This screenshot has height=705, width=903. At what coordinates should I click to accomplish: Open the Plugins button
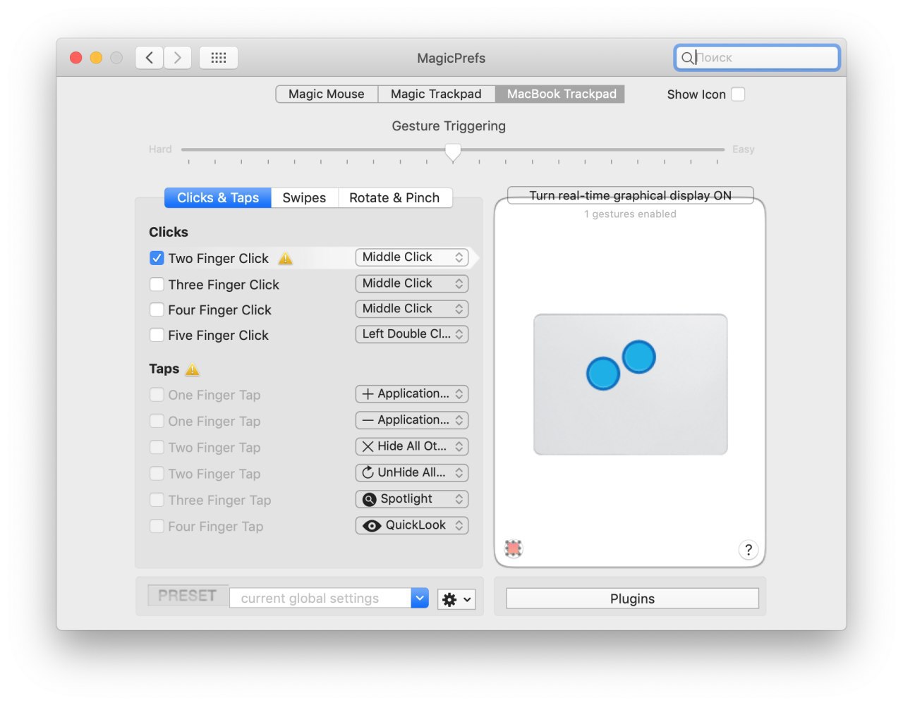633,599
